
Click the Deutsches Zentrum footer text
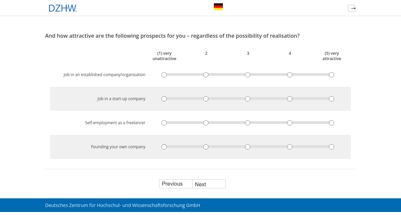coord(123,205)
